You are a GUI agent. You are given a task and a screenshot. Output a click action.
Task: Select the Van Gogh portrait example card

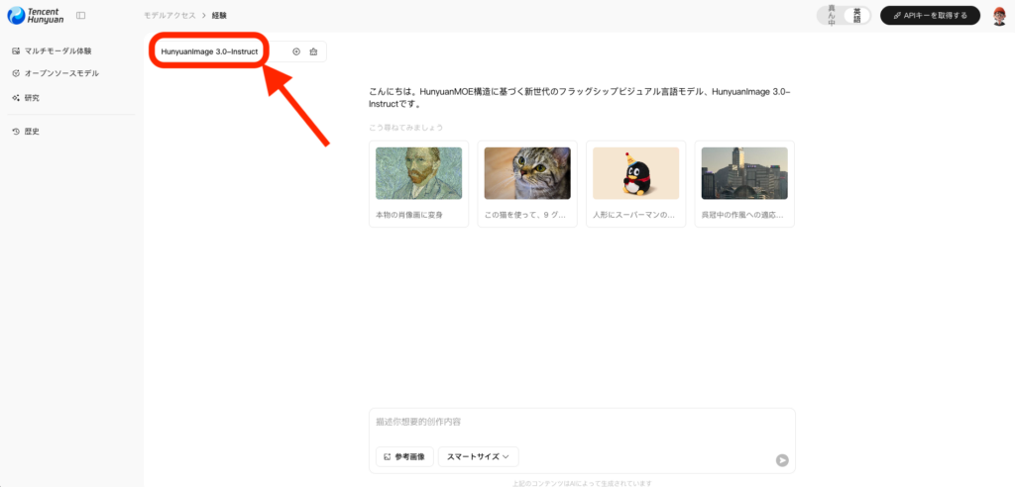tap(418, 183)
